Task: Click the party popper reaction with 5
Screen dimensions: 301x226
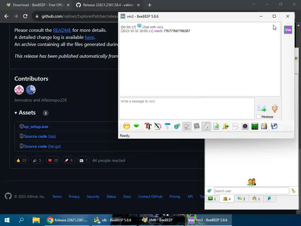Action: tap(37, 160)
